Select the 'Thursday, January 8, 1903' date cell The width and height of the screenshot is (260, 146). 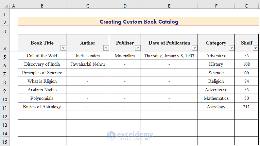(169, 56)
